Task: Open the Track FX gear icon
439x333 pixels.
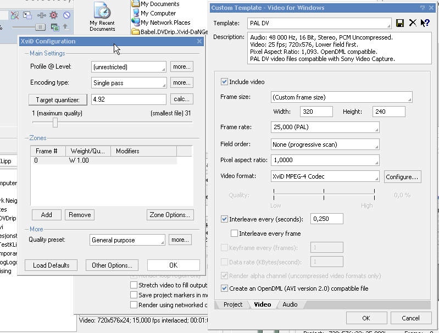Action: point(53,15)
